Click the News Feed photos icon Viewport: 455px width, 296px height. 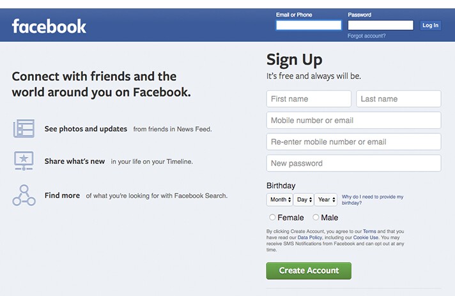click(x=24, y=128)
